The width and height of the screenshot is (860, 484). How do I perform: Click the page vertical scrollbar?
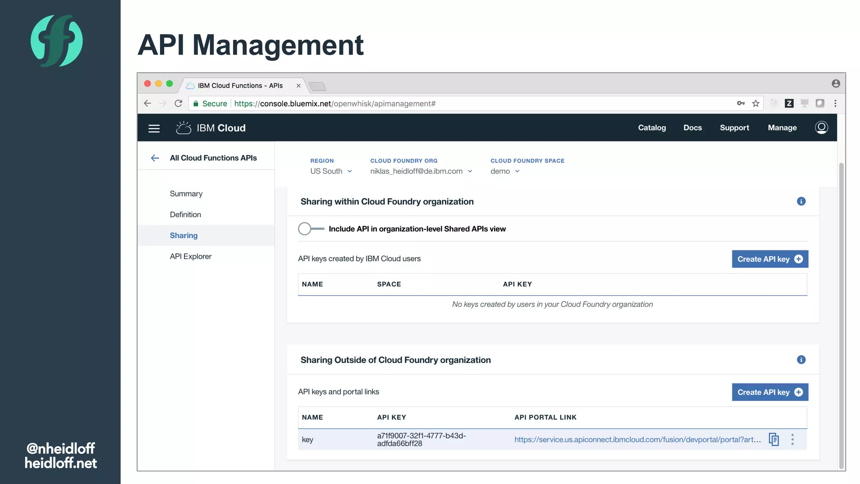tap(841, 315)
